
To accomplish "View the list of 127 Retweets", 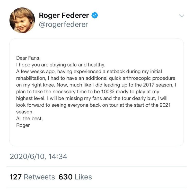I will coord(32,177).
